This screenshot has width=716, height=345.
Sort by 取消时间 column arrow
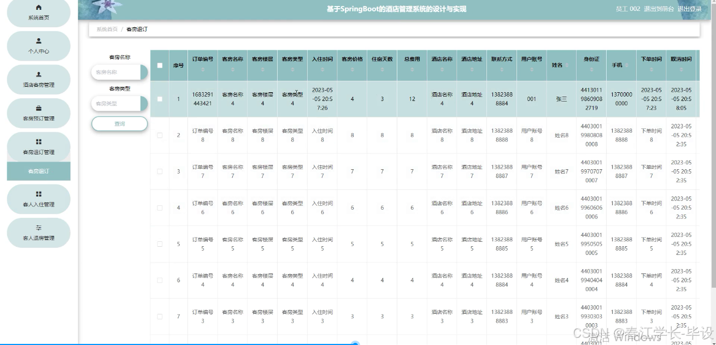(681, 70)
